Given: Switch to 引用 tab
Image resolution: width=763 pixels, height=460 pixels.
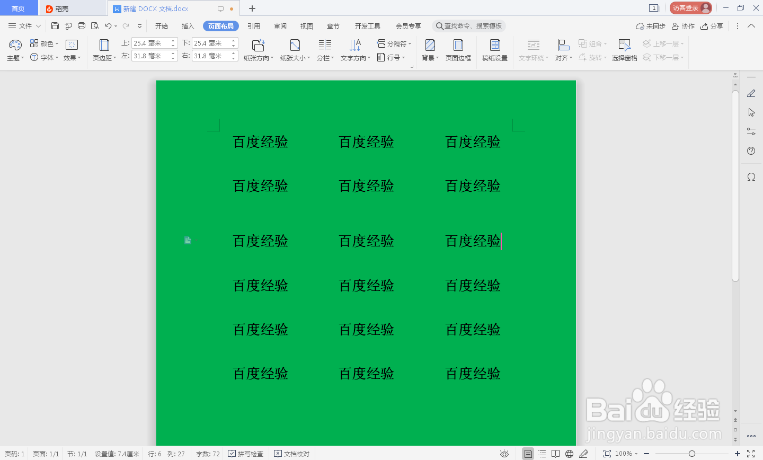Looking at the screenshot, I should [x=254, y=26].
